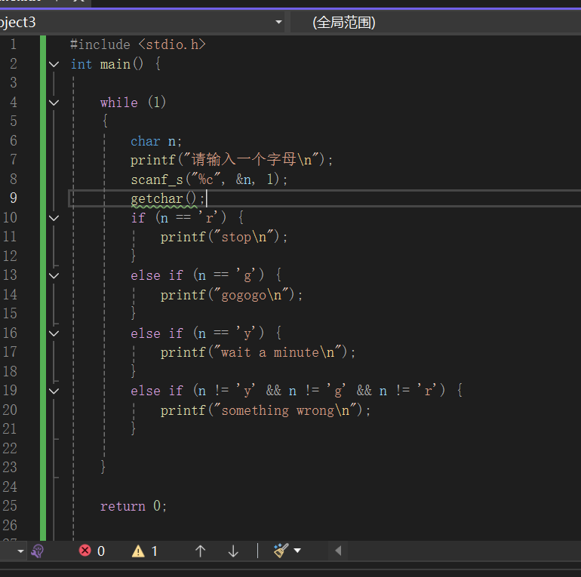
Task: Go to previous issue with up arrow
Action: (201, 551)
